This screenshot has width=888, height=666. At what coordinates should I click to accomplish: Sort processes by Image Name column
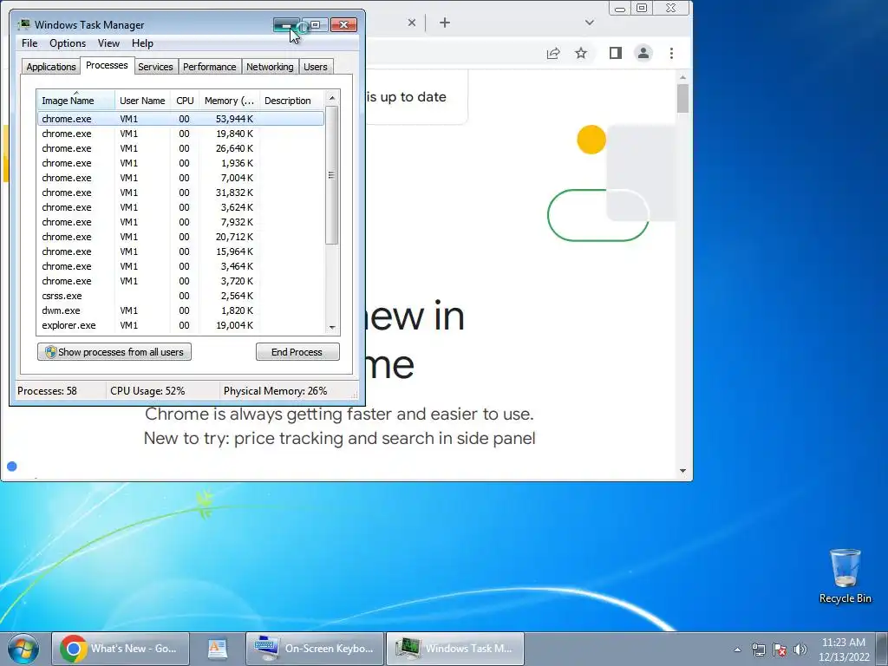pos(76,101)
